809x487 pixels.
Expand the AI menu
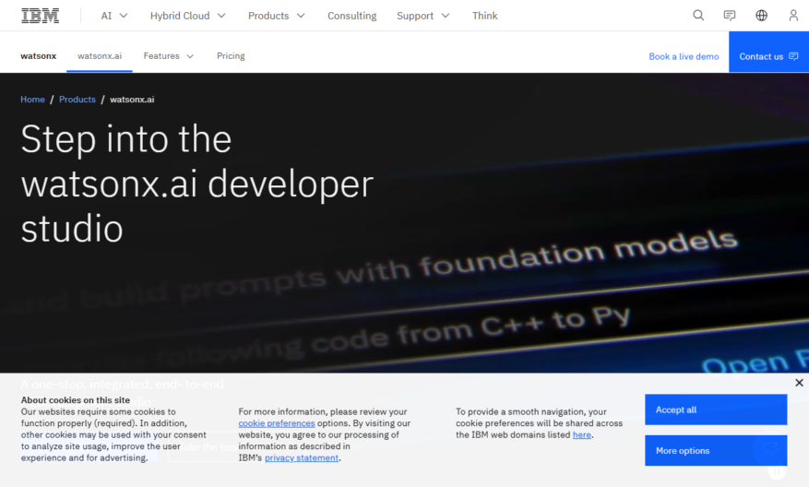tap(114, 16)
